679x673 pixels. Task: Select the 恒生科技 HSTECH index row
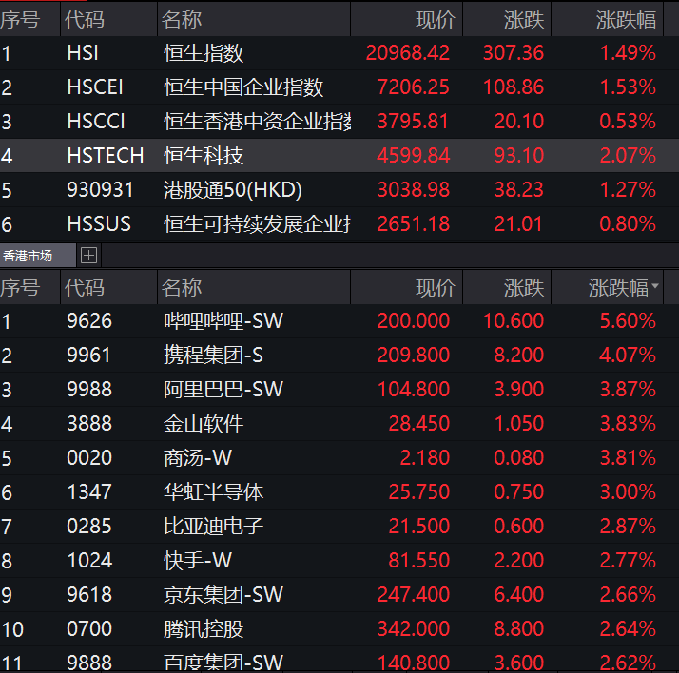(204, 156)
